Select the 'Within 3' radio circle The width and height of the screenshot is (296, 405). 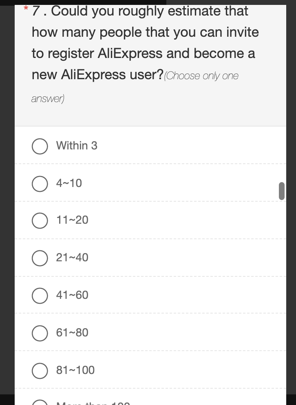(x=40, y=146)
